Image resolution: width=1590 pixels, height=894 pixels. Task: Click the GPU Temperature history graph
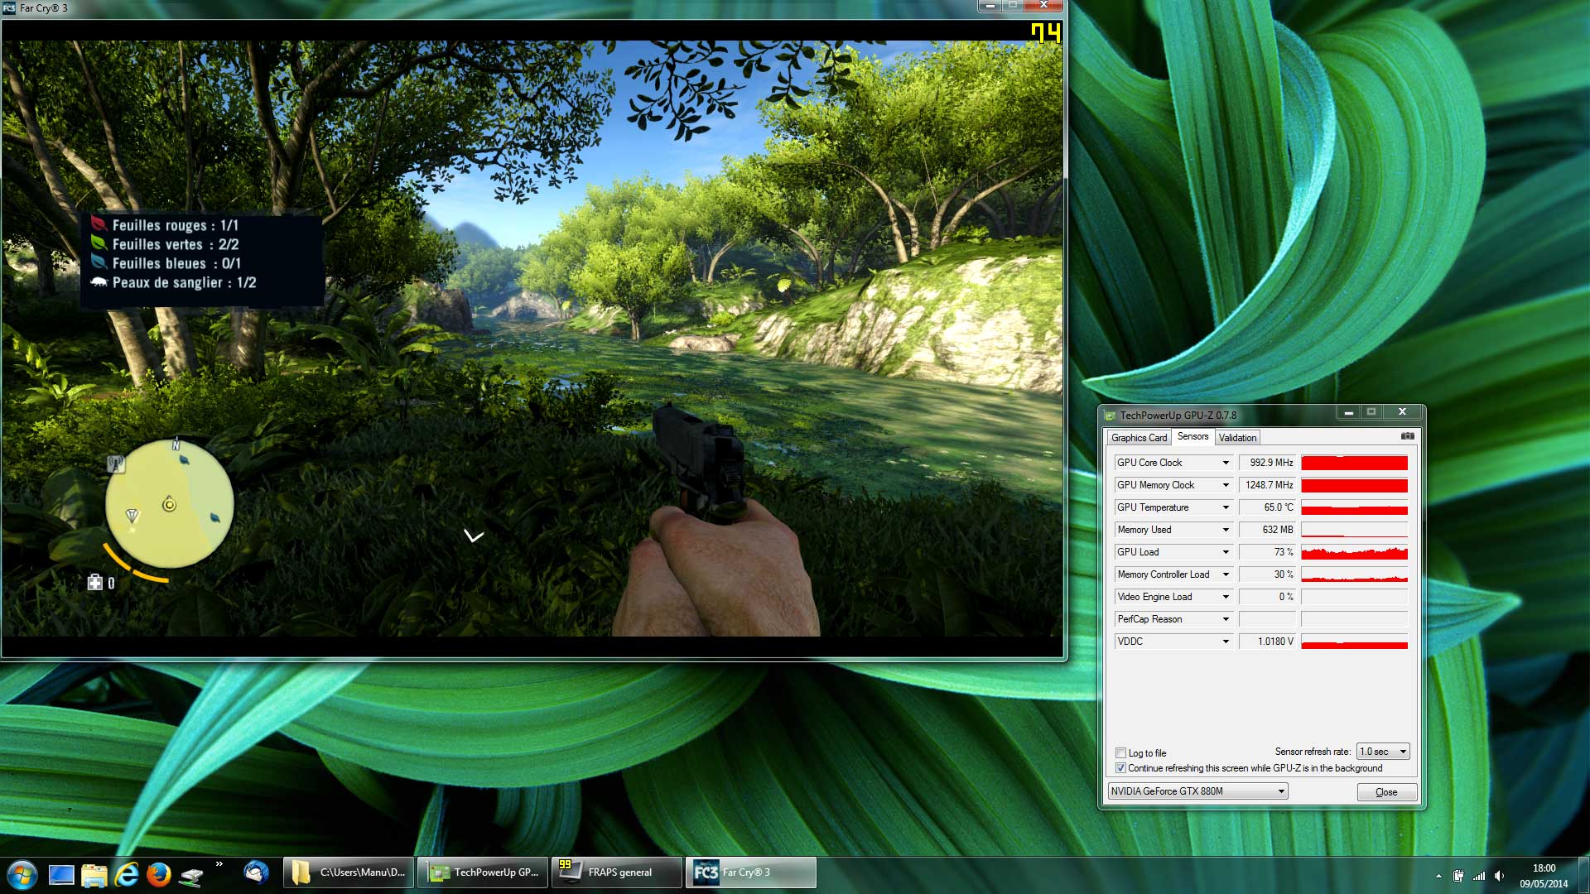(x=1354, y=507)
